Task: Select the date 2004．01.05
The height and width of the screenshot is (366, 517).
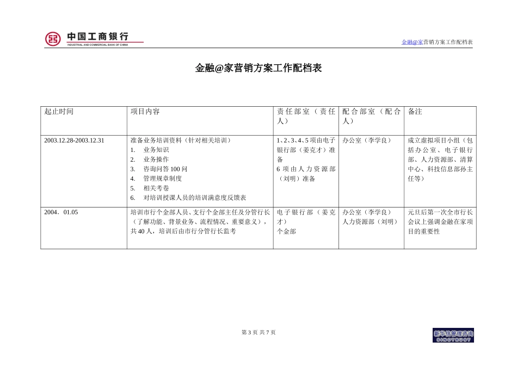Action: click(x=61, y=212)
